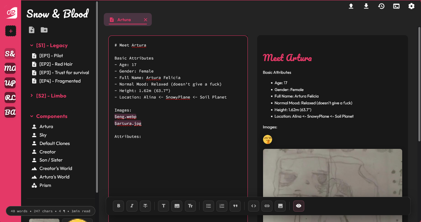Insert a blockquote from the editor toolbar
Screen dimensions: 421x222
click(235, 206)
